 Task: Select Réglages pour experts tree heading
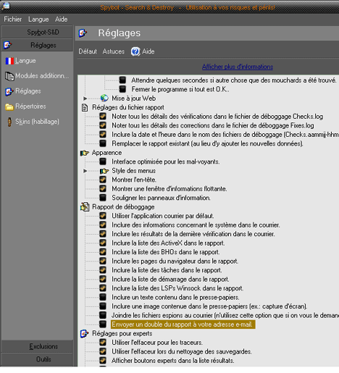point(122,334)
